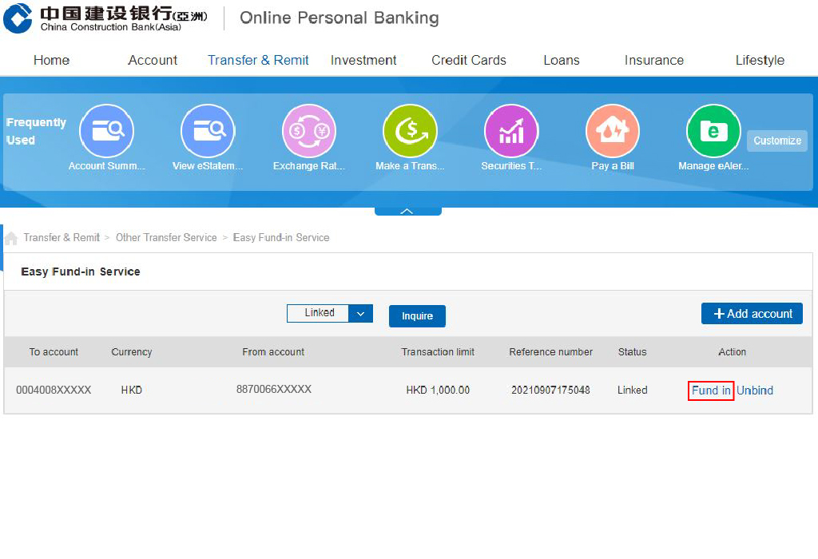
Task: Click the Customize button
Action: [777, 141]
